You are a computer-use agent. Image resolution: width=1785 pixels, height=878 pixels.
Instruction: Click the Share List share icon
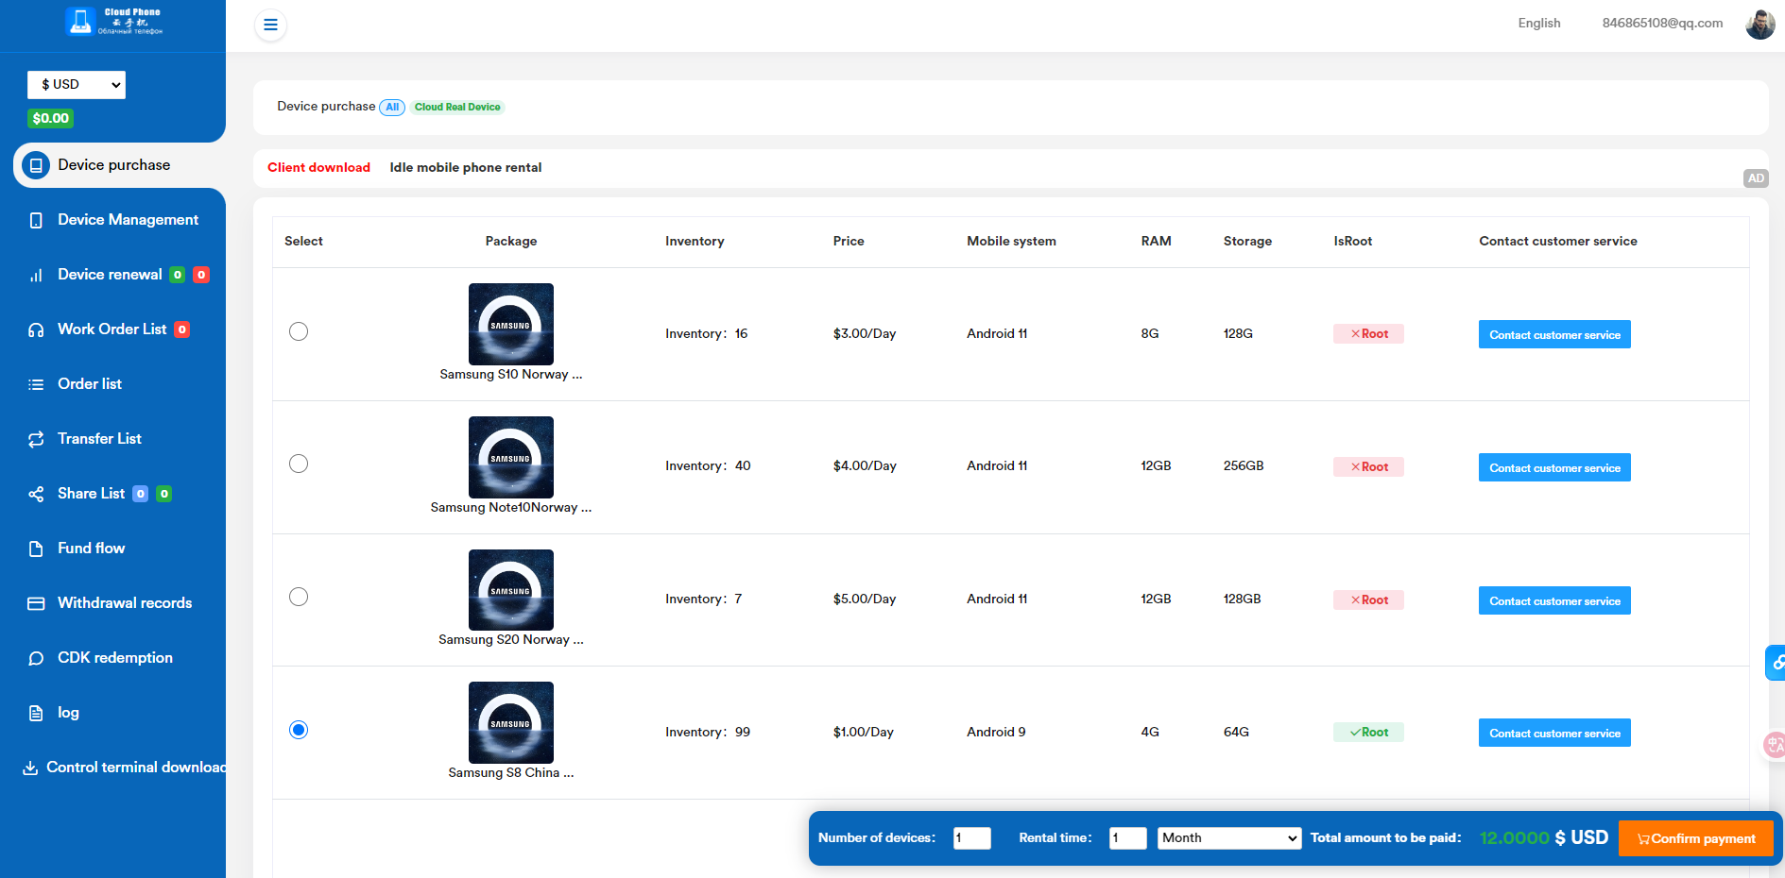tap(36, 494)
